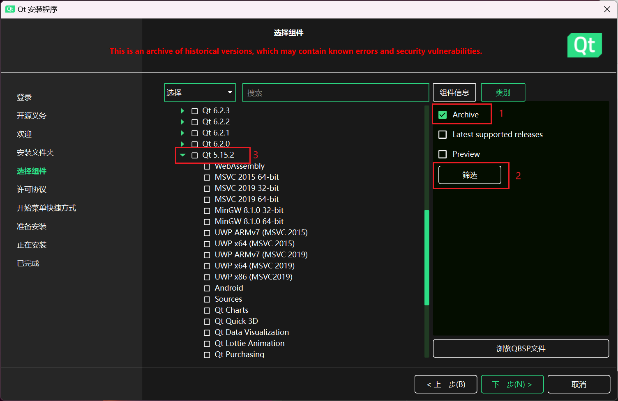Image resolution: width=618 pixels, height=401 pixels.
Task: Click the 搜索 search field
Action: (x=336, y=92)
